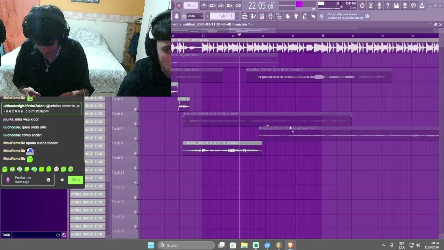Click the globe icon beside news panel
The width and height of the screenshot is (444, 250).
(x=367, y=16)
